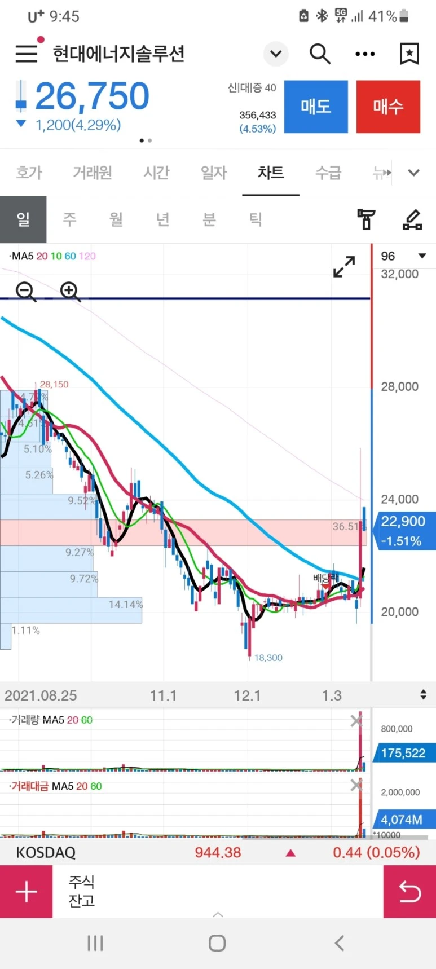
Task: Click the 26,750 current price
Action: tap(93, 96)
